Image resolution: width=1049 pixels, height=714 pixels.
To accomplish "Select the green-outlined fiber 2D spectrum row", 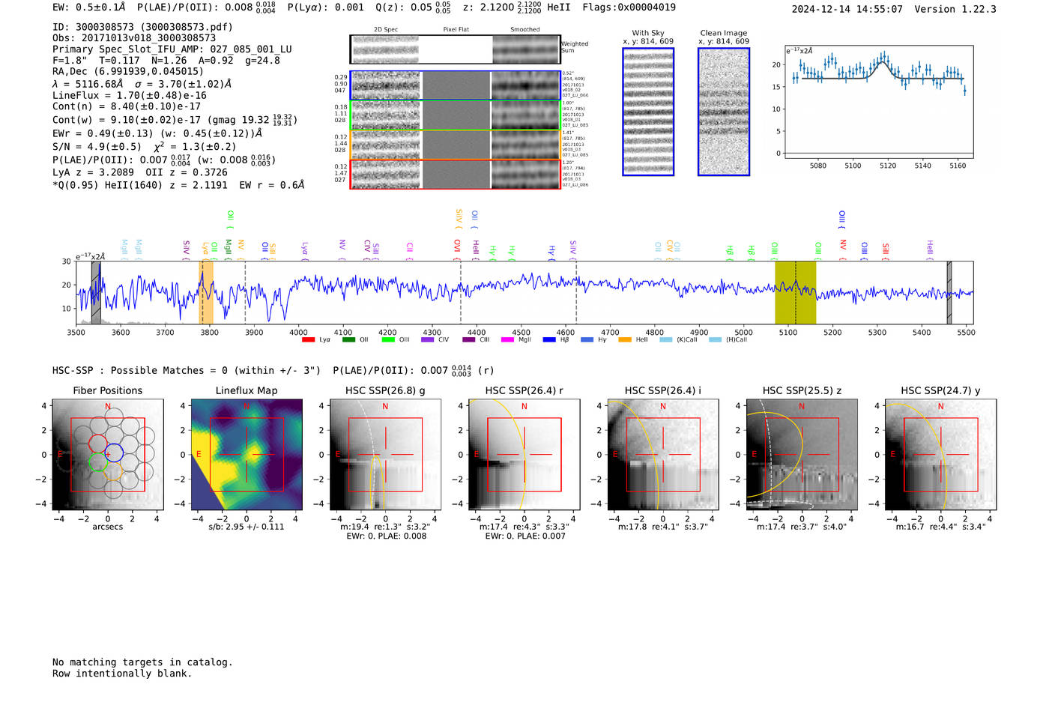I will click(x=456, y=115).
